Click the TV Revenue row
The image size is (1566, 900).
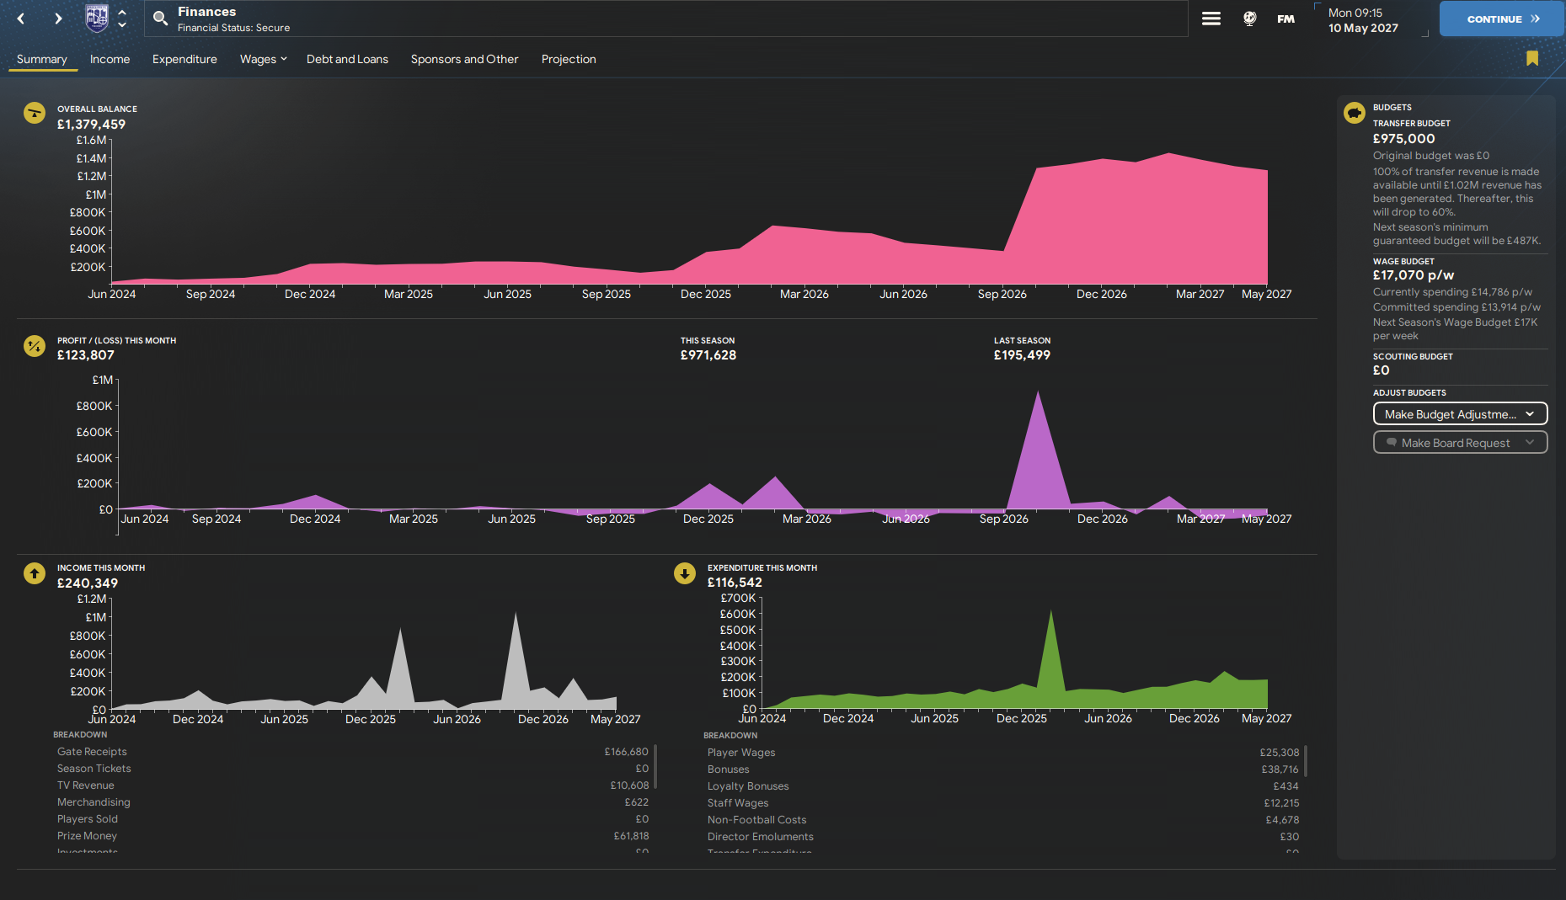(353, 786)
